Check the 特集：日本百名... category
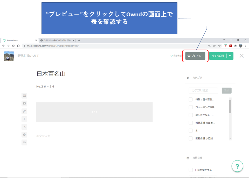The width and height of the screenshot is (249, 187). click(191, 99)
